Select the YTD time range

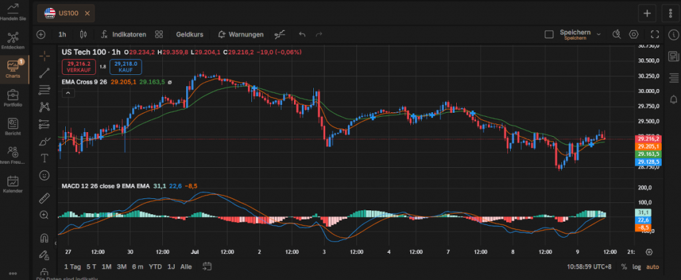pyautogui.click(x=156, y=267)
